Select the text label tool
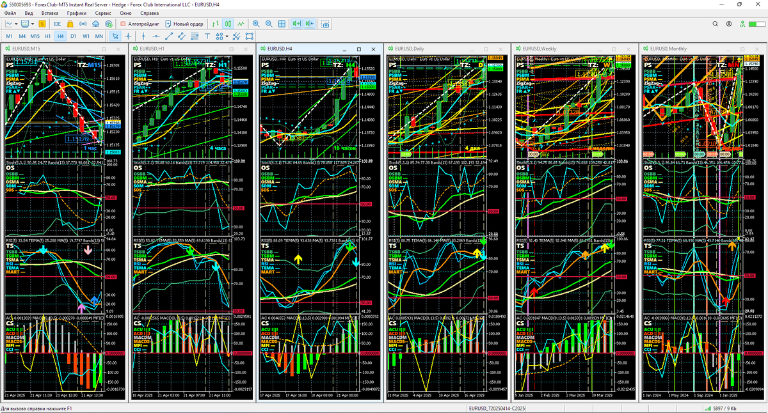This screenshot has height=413, width=768. coord(207,36)
